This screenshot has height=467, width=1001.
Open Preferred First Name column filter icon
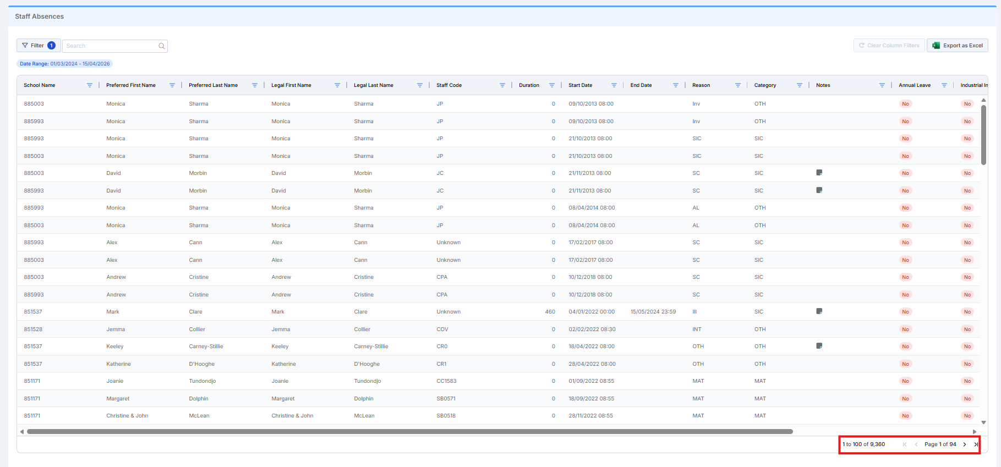(x=172, y=85)
